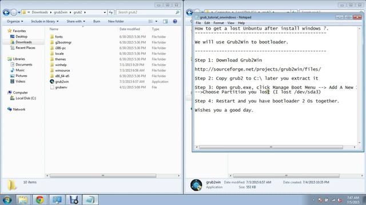Open the g2bootmgr folder

[x=63, y=43]
